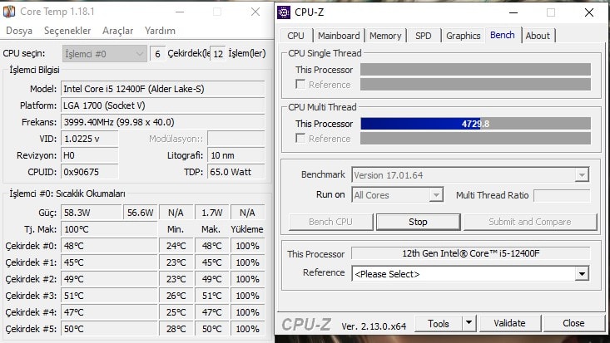Switch to the Mainboard tab
Viewport: 610px width, 343px height.
click(x=339, y=36)
